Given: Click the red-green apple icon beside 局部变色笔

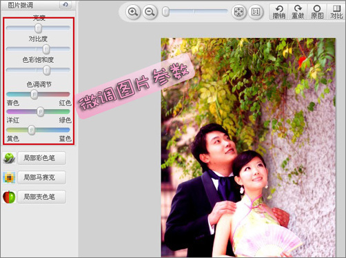Looking at the screenshot, I should click(x=9, y=197).
